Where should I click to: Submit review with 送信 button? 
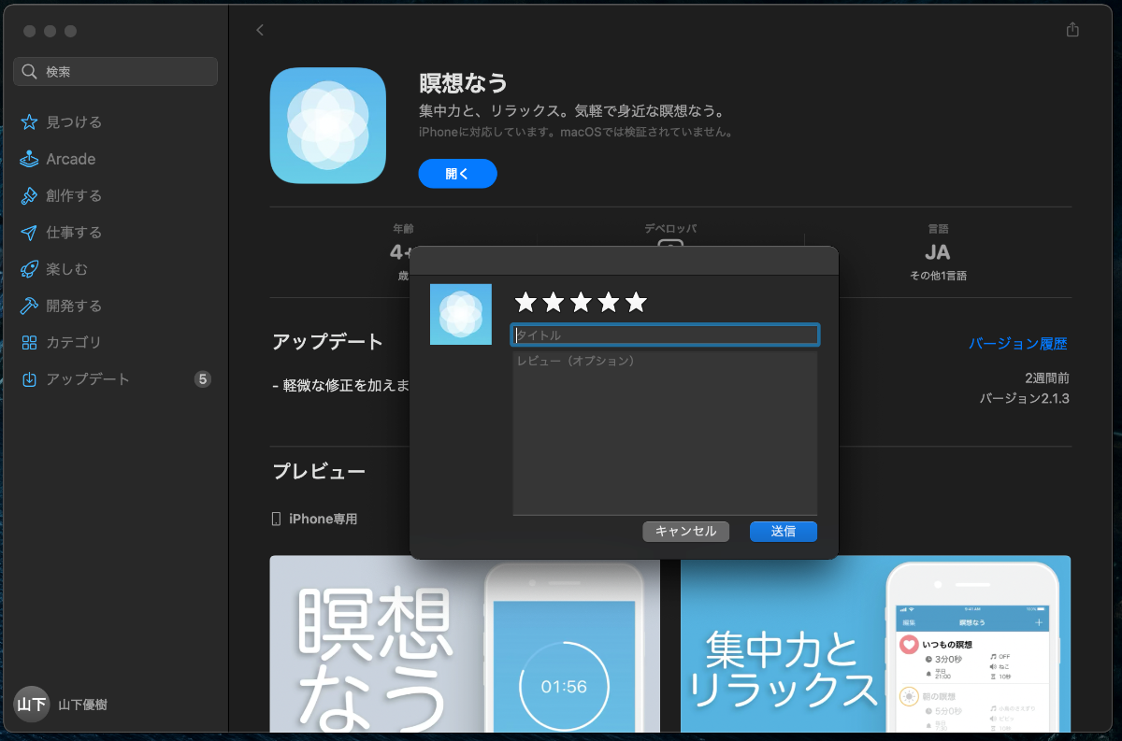click(x=784, y=532)
